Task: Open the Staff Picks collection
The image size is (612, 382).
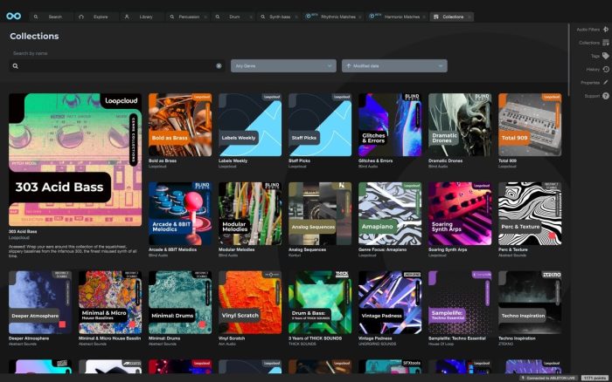Action: [320, 125]
